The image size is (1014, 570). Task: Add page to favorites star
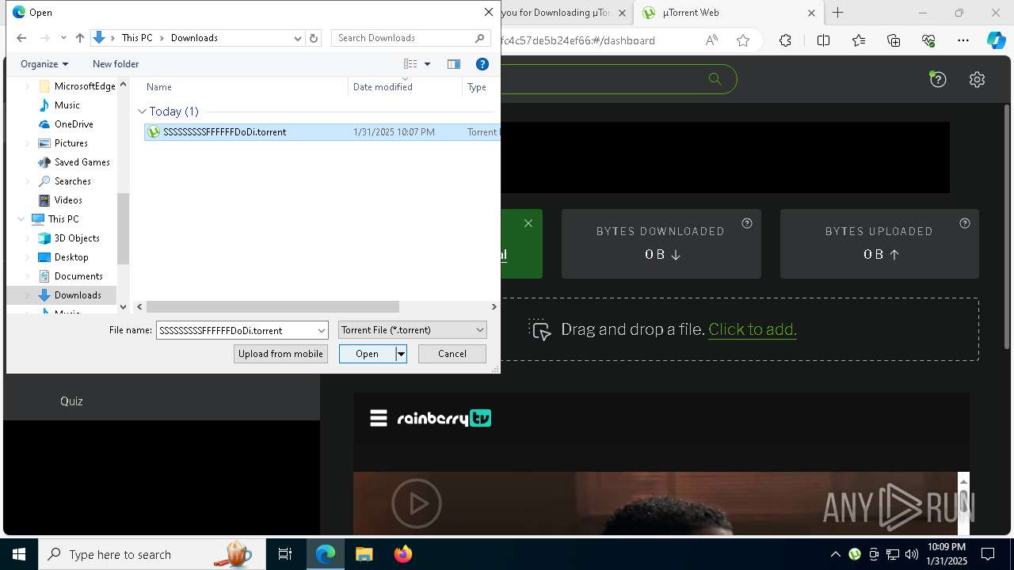tap(743, 40)
